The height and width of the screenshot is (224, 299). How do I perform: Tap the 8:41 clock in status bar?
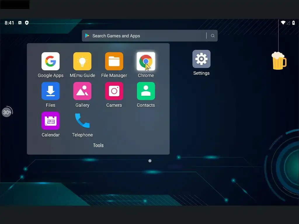point(9,23)
